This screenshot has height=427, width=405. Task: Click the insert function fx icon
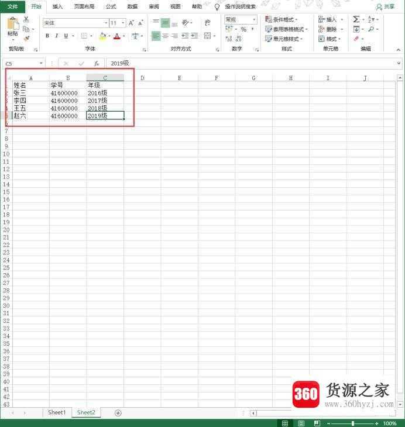click(x=96, y=63)
